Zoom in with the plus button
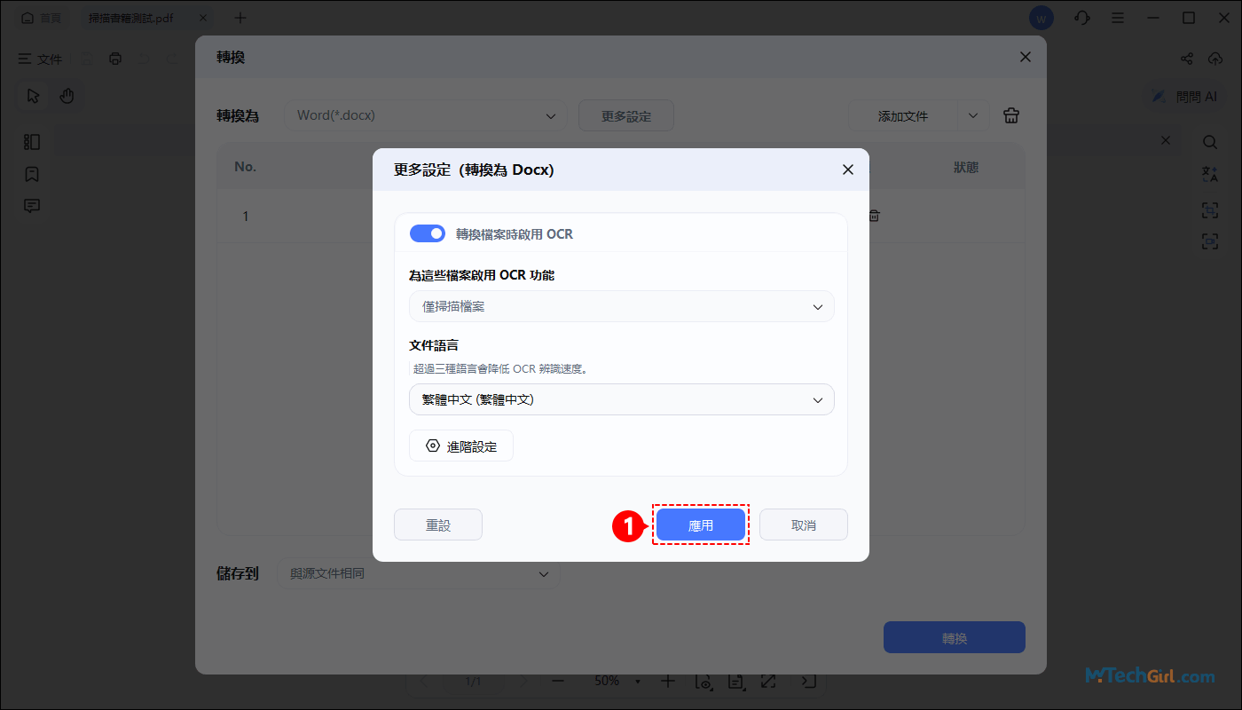This screenshot has height=710, width=1242. (669, 681)
